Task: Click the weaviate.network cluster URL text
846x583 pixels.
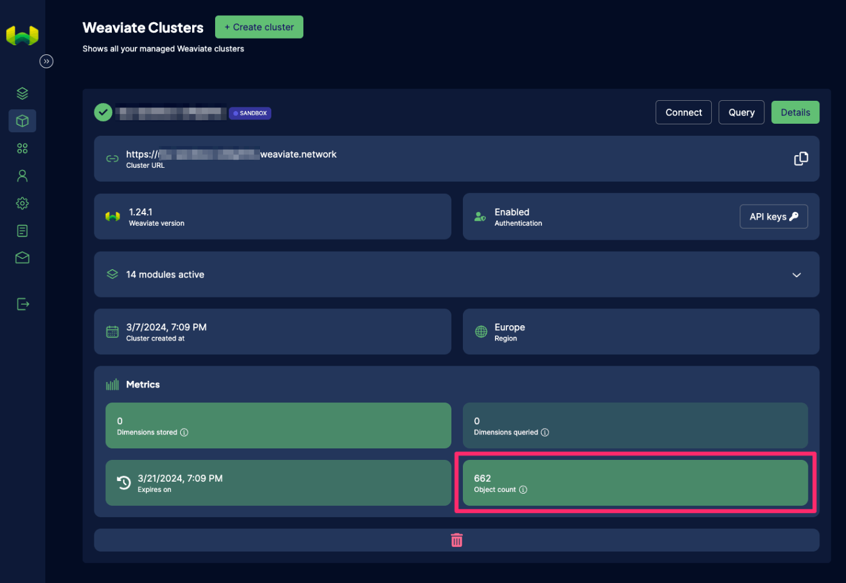Action: [x=231, y=155]
